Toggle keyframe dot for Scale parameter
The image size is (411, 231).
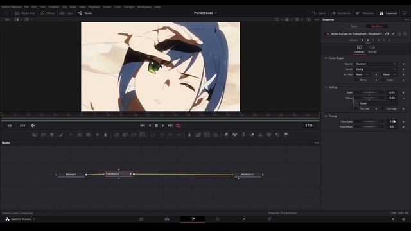(x=403, y=92)
